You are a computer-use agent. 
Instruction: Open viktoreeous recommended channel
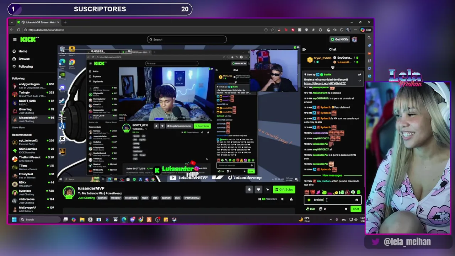pos(33,201)
